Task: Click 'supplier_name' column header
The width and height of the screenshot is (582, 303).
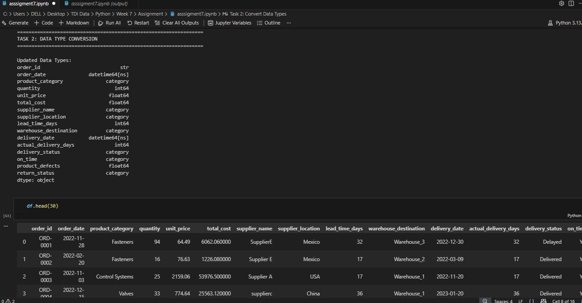Action: click(255, 228)
